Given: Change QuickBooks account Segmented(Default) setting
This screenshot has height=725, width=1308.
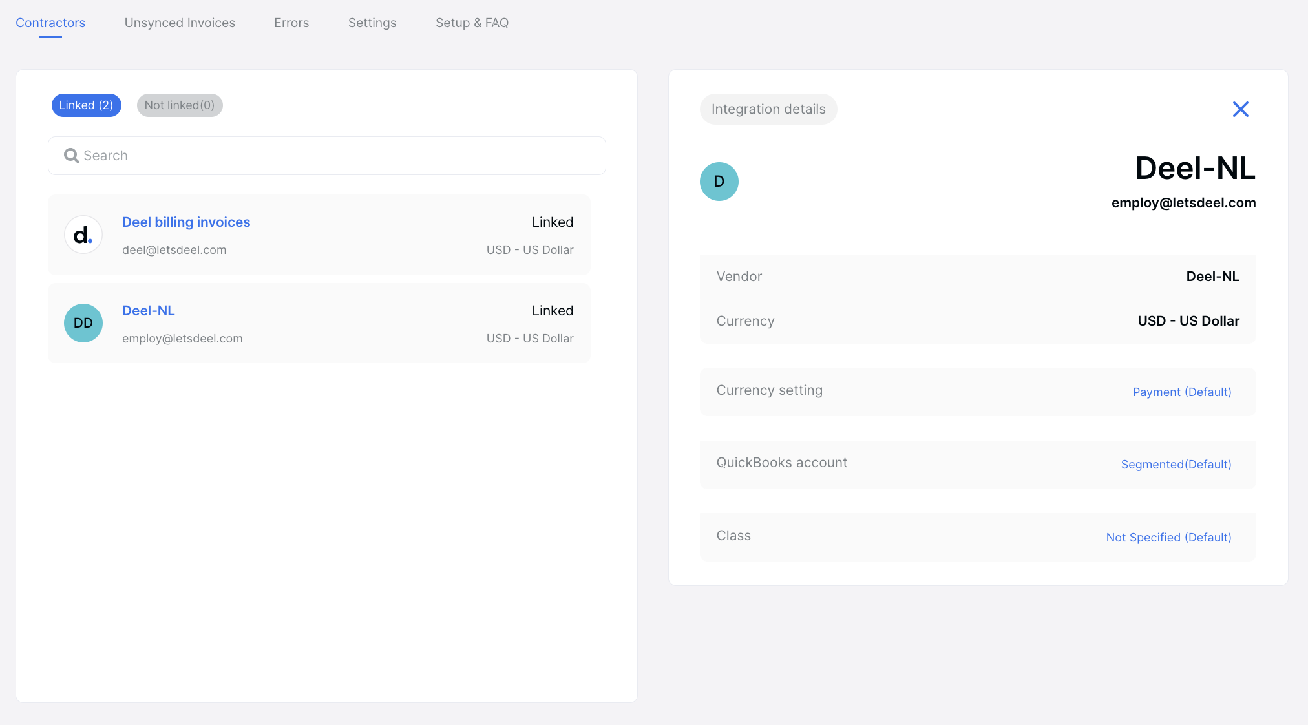Looking at the screenshot, I should tap(1176, 465).
